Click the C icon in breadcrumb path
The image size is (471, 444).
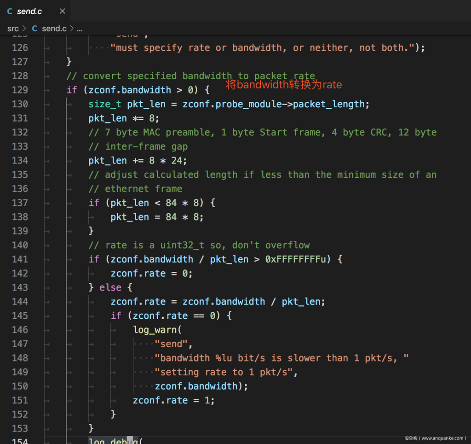click(x=34, y=29)
